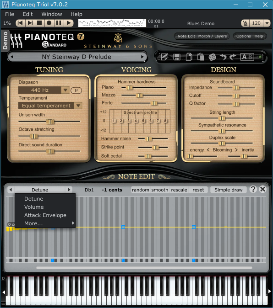Skip to the end of the track
The height and width of the screenshot is (308, 273).
pyautogui.click(x=30, y=23)
